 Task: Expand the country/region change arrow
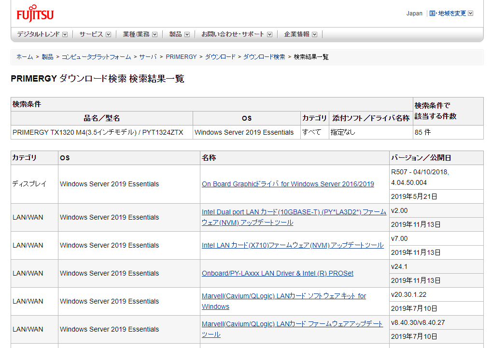[470, 13]
